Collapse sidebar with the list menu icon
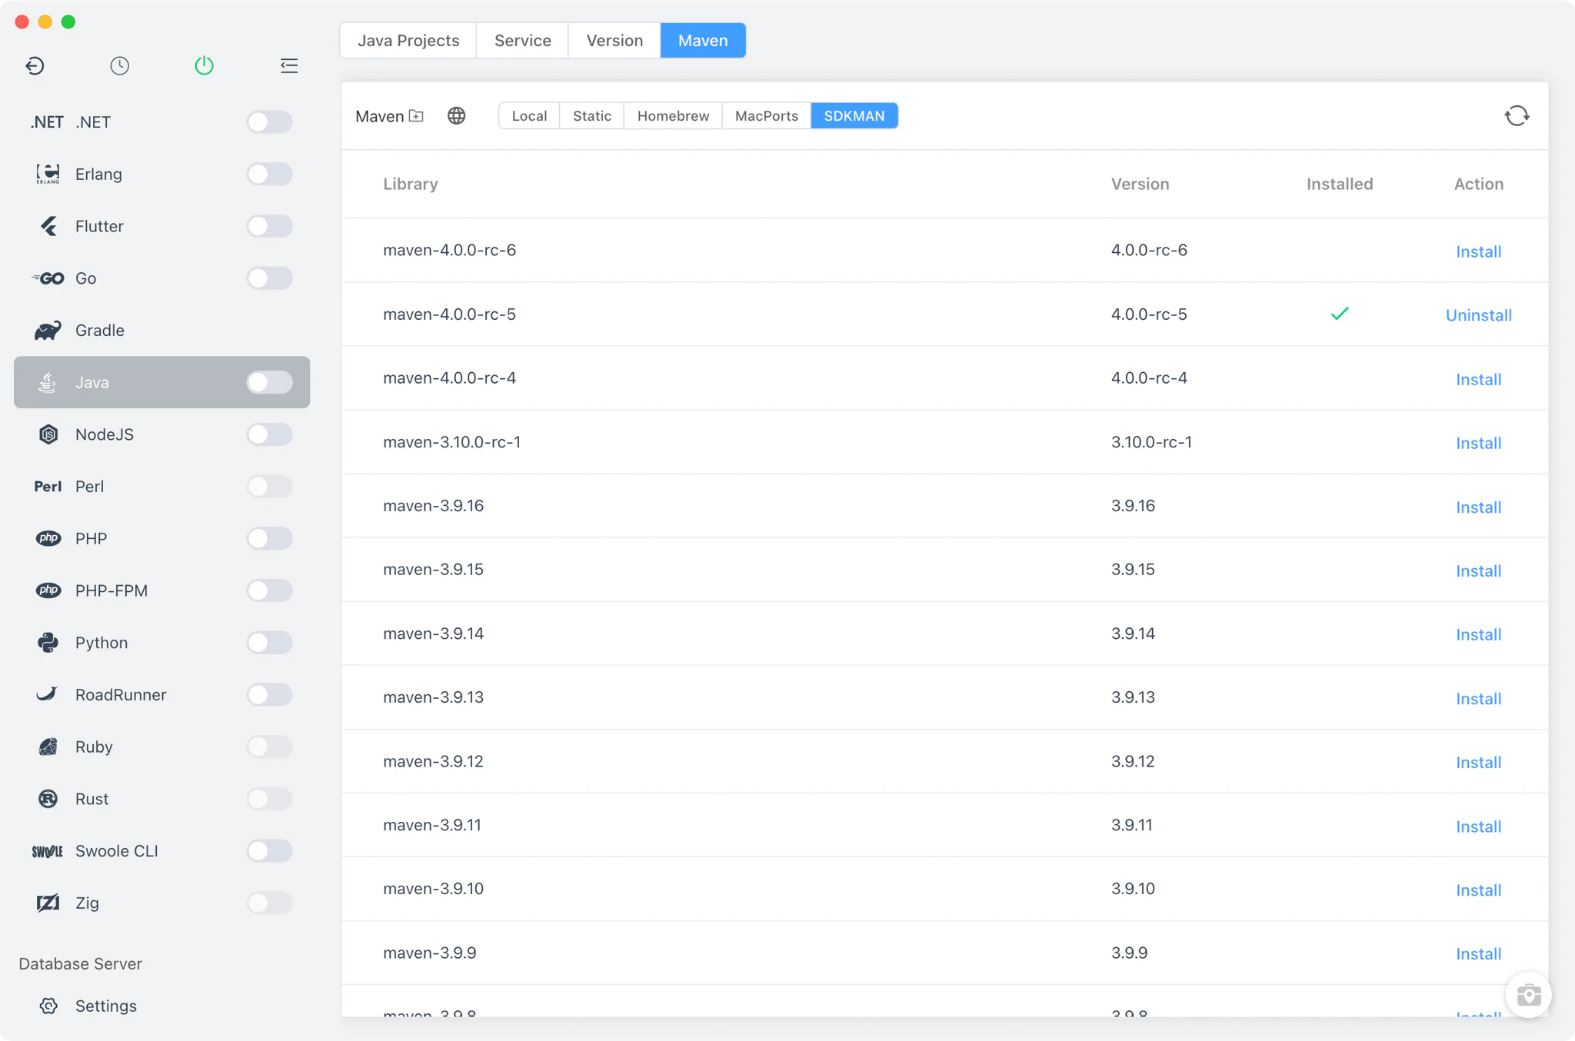This screenshot has width=1575, height=1041. (289, 66)
